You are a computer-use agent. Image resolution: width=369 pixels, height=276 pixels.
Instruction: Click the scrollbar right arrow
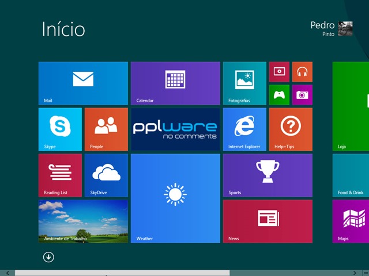coord(355,273)
